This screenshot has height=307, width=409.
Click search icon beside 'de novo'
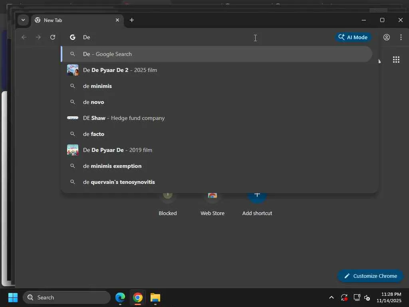(73, 102)
